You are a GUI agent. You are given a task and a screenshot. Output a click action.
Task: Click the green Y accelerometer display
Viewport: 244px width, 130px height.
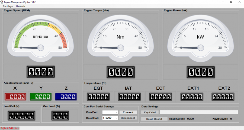coord(41,97)
